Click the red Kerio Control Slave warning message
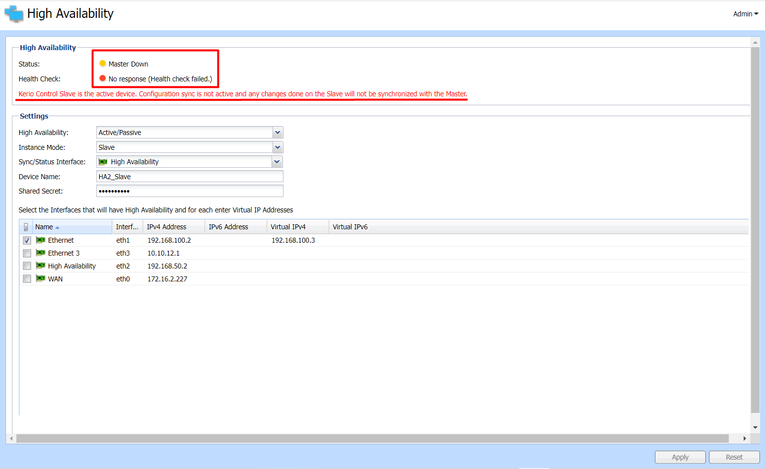Screen dimensions: 765x469 (243, 94)
